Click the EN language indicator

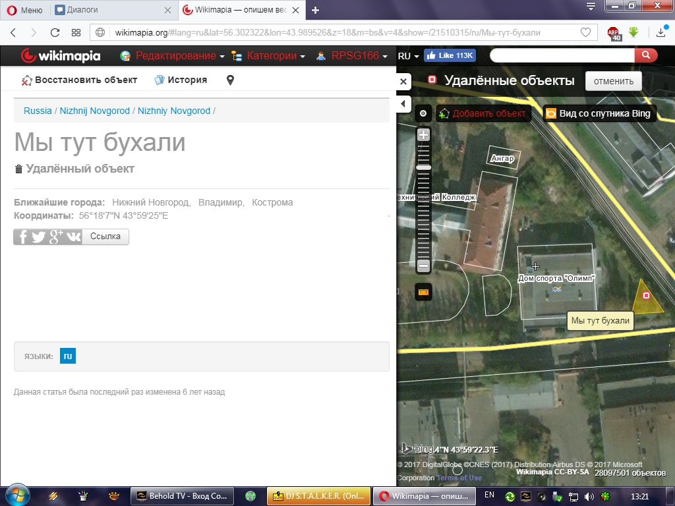click(x=490, y=495)
